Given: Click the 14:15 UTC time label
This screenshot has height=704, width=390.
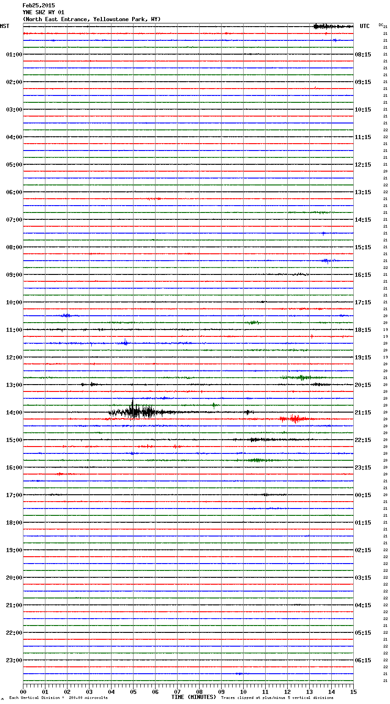Looking at the screenshot, I should click(x=363, y=220).
